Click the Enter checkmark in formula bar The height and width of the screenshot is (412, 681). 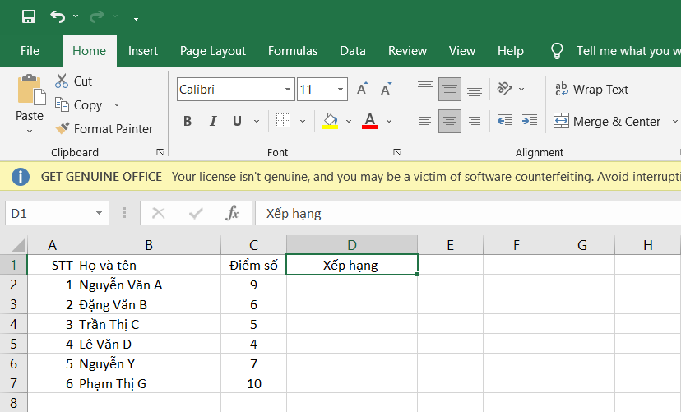(x=196, y=213)
